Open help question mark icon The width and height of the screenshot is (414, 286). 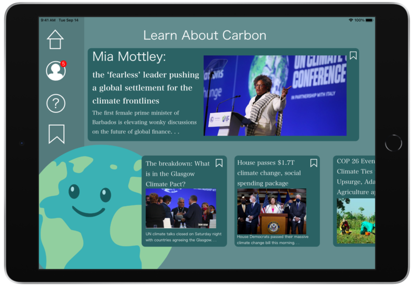56,103
